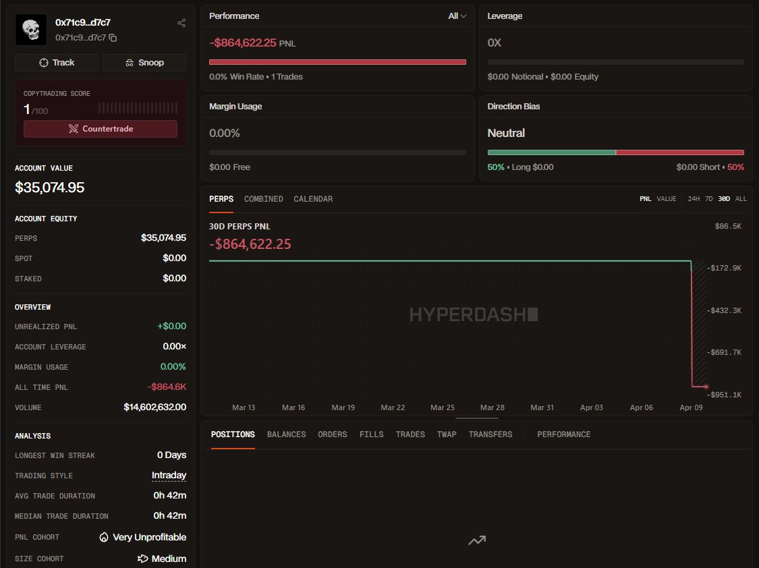Image resolution: width=759 pixels, height=568 pixels.
Task: Select the 24H time range
Action: point(694,199)
